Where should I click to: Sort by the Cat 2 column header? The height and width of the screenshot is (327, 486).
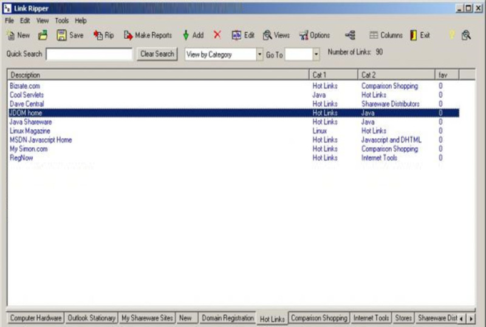[397, 75]
